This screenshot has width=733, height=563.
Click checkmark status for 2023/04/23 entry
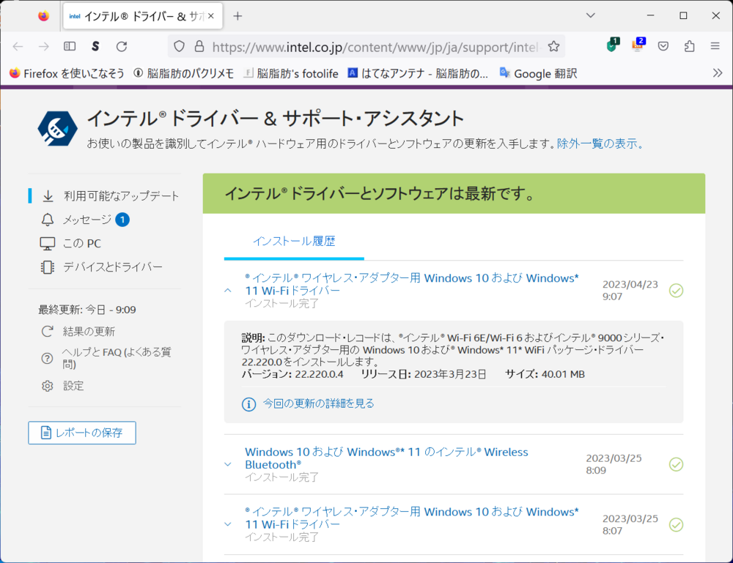click(x=676, y=291)
